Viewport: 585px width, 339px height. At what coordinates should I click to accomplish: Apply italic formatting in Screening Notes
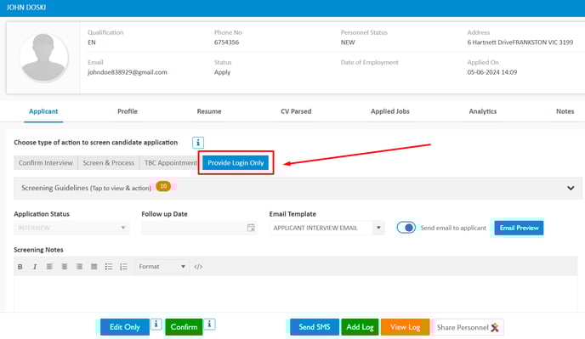tap(35, 267)
